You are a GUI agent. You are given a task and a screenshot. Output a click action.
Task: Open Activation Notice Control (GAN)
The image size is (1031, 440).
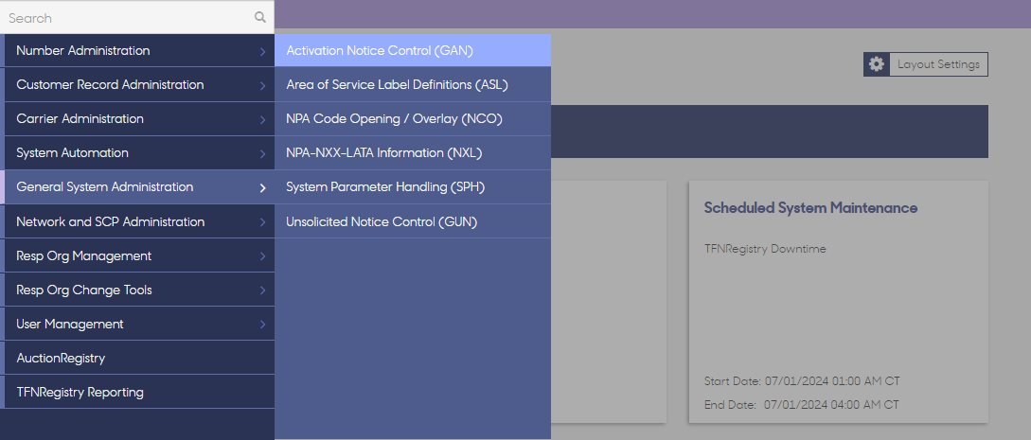point(413,50)
